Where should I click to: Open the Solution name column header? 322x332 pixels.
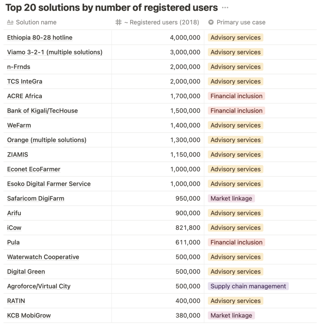32,22
